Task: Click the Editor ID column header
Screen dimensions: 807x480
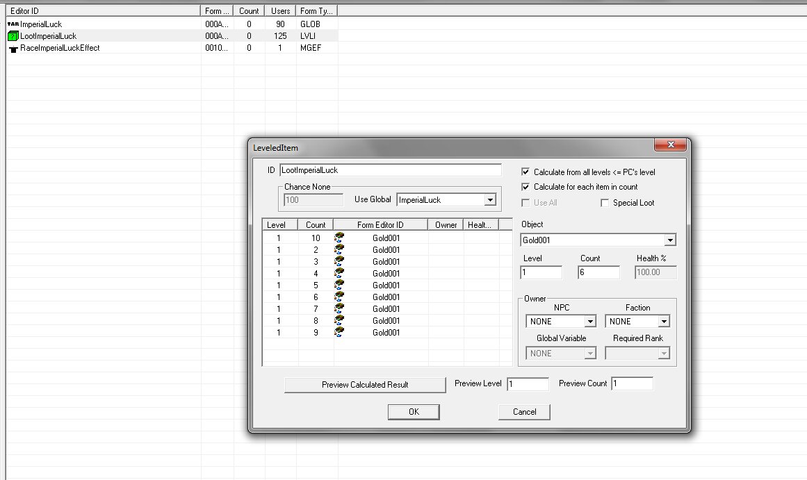Action: tap(103, 11)
